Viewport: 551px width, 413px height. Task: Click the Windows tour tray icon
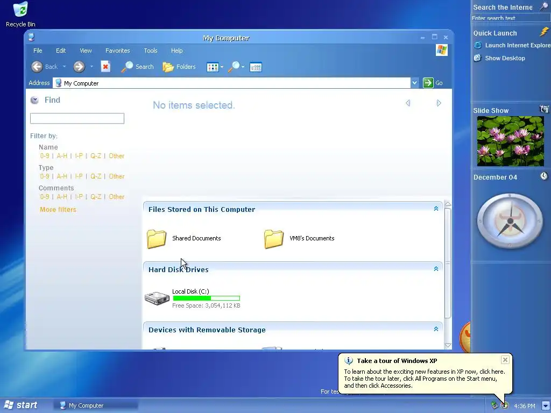505,405
